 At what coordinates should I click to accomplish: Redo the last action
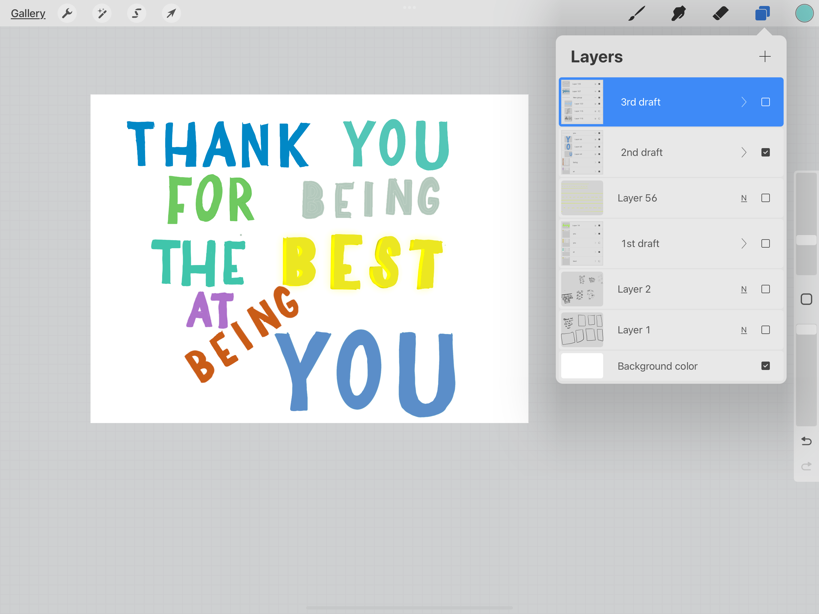806,466
